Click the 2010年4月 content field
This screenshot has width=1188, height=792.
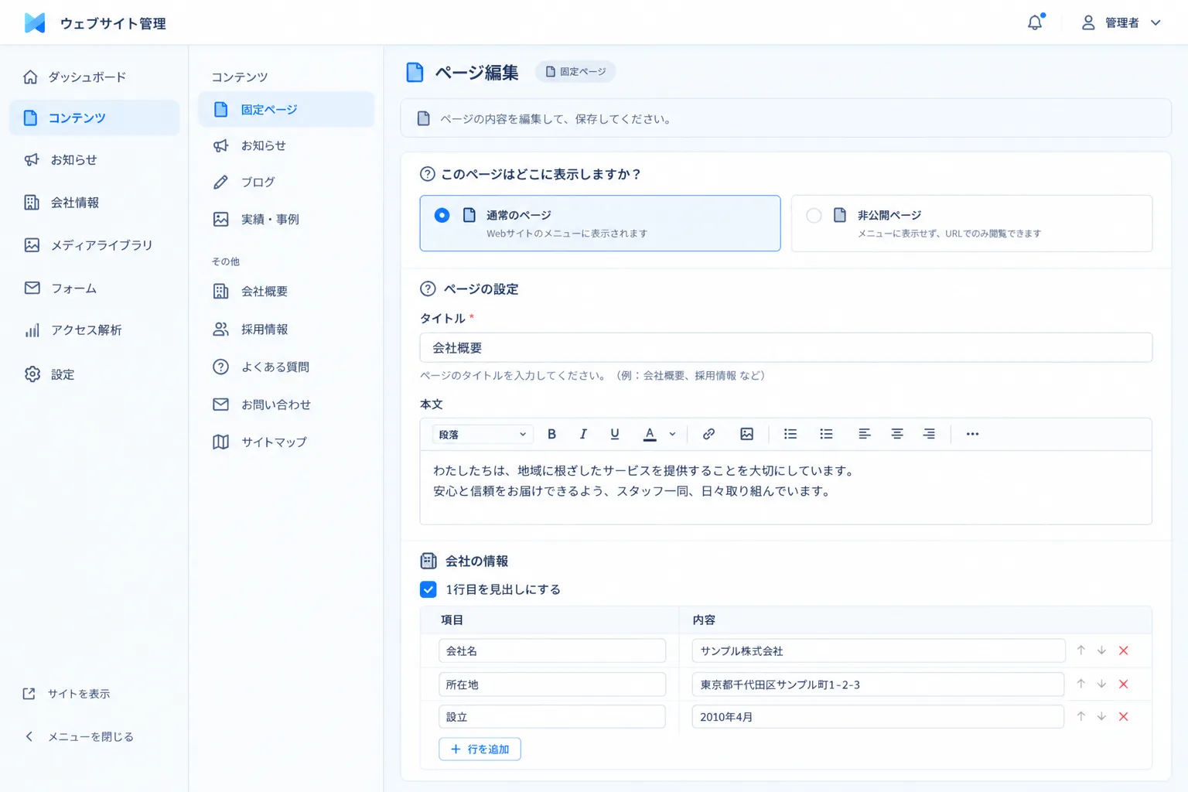(878, 717)
